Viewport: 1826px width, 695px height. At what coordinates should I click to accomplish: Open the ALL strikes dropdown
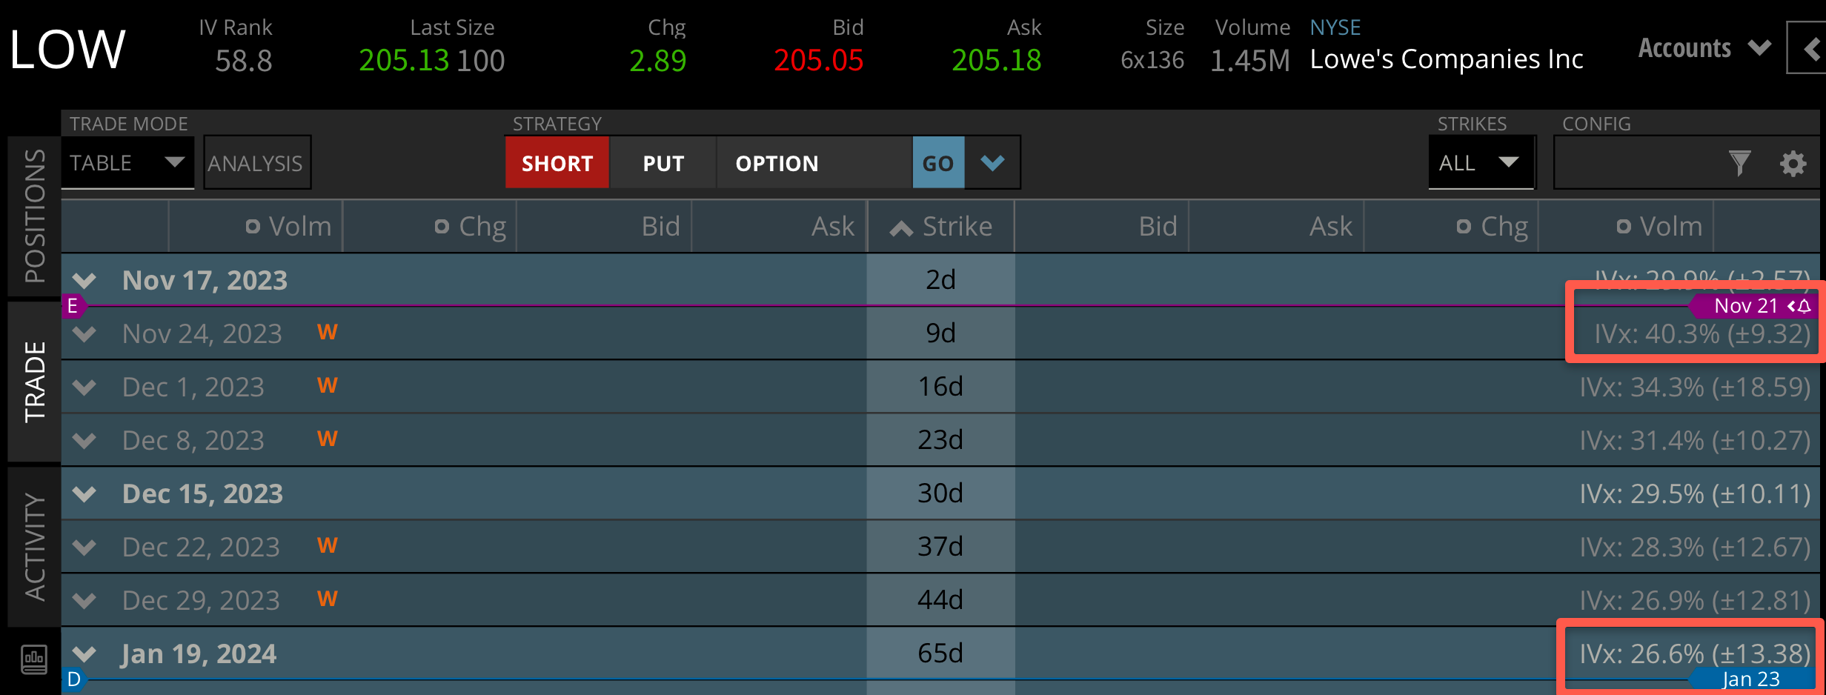coord(1479,163)
